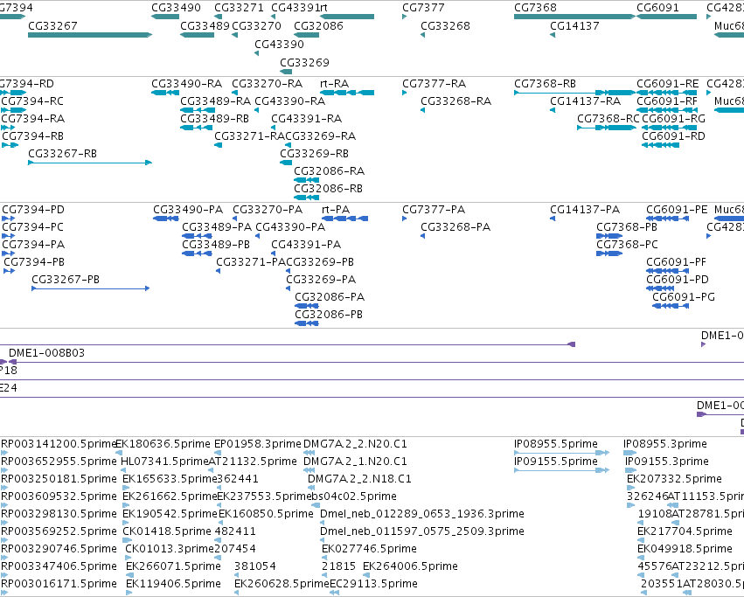The width and height of the screenshot is (744, 597).
Task: Select transcript CG6091-RE
Action: pyautogui.click(x=667, y=84)
